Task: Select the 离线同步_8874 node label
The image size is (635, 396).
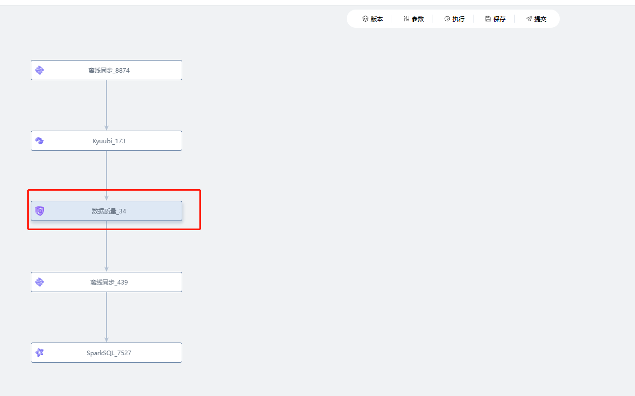Action: click(x=109, y=71)
